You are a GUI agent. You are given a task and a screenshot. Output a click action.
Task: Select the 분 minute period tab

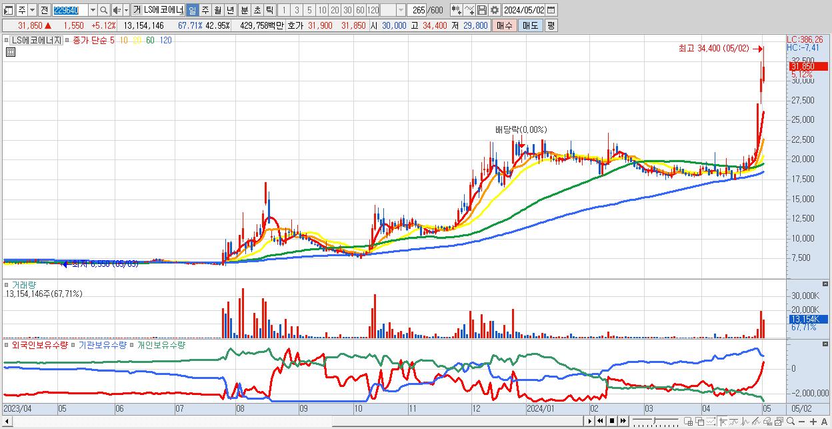point(244,10)
